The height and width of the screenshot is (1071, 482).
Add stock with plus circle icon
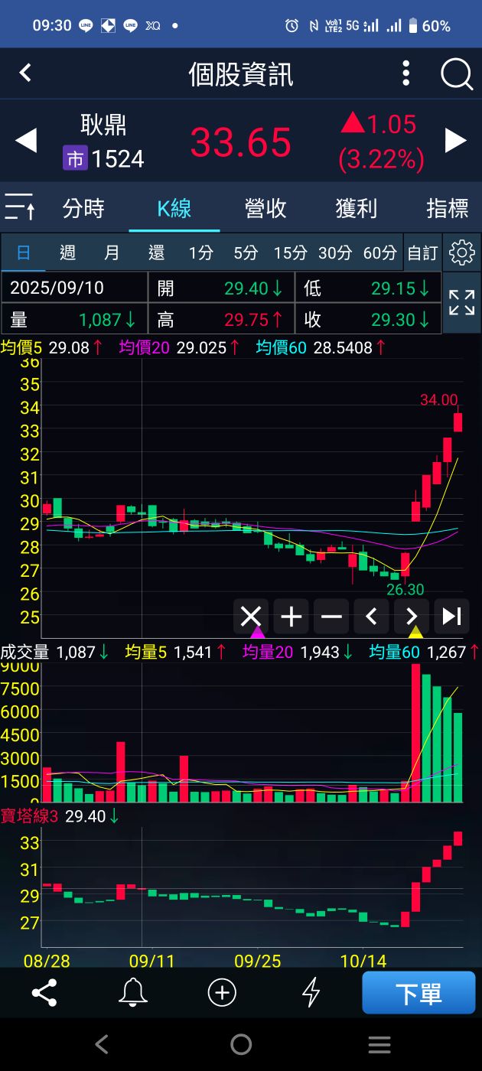(222, 993)
